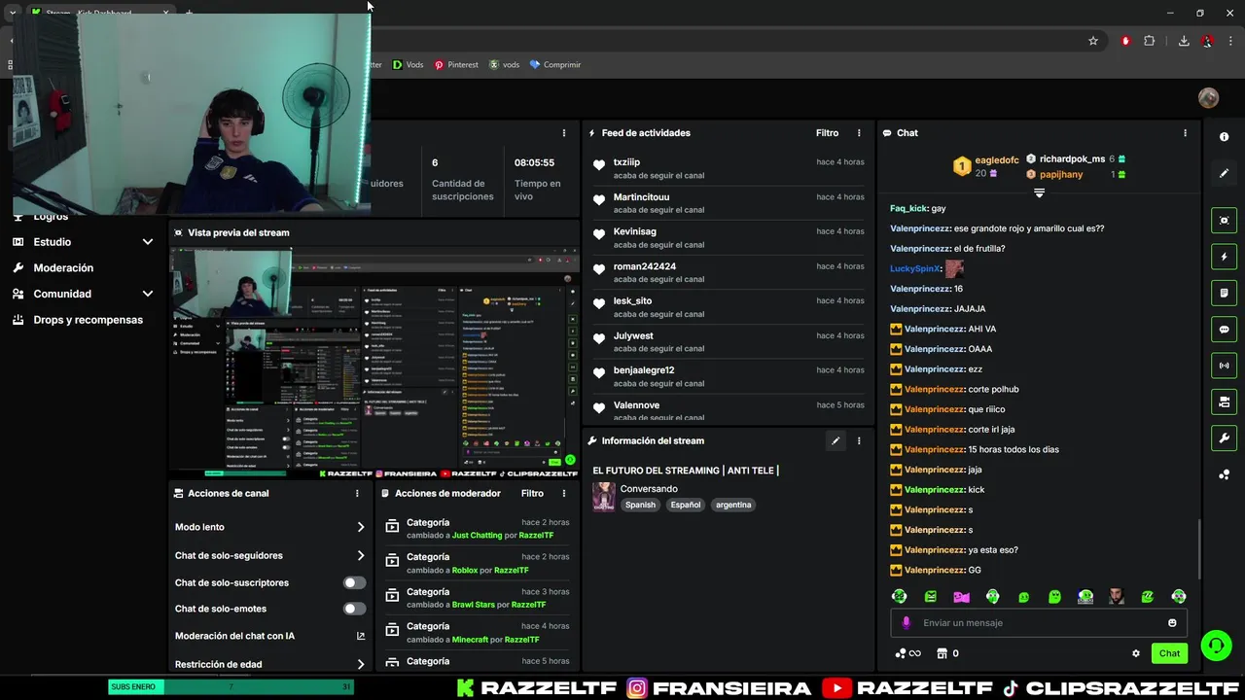The width and height of the screenshot is (1245, 700).
Task: Toggle Chat de solo-suscriptores switch
Action: pos(355,582)
